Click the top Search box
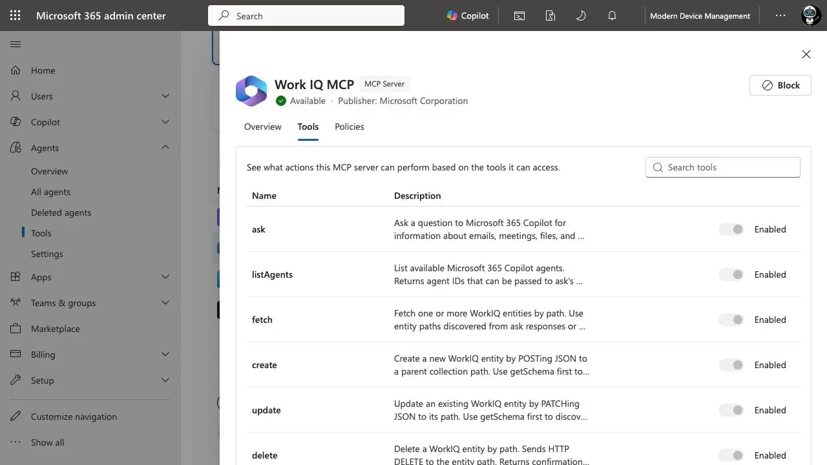Viewport: 827px width, 465px height. [x=306, y=15]
